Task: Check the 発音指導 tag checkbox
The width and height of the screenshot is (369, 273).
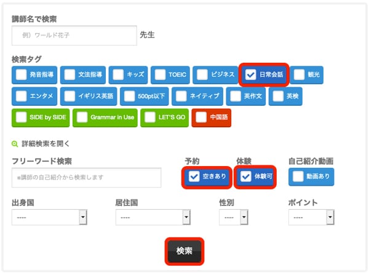Action: click(22, 75)
